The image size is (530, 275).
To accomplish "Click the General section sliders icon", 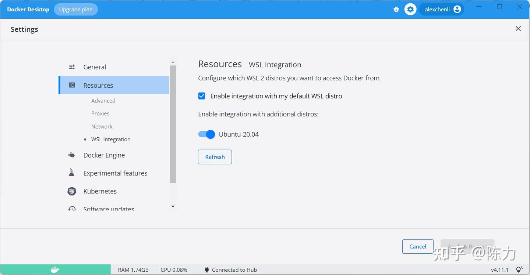I will (71, 67).
